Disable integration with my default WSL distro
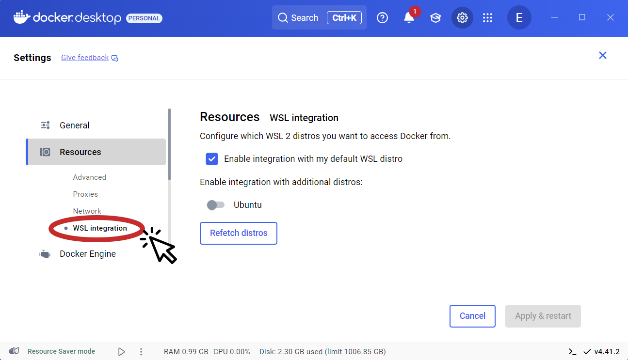 tap(212, 158)
